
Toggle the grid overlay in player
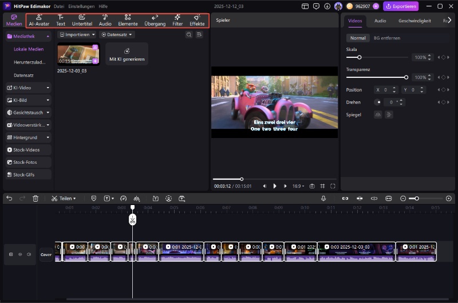[x=322, y=186]
